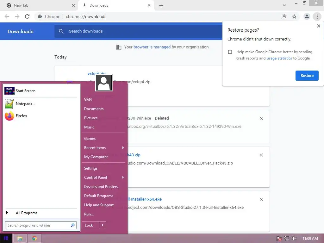
Task: Open File Explorer from taskbar
Action: click(x=20, y=239)
